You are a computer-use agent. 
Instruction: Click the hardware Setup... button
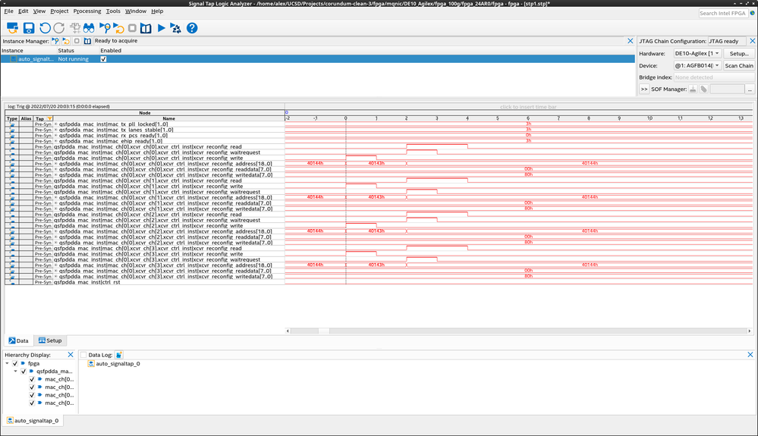tap(739, 54)
